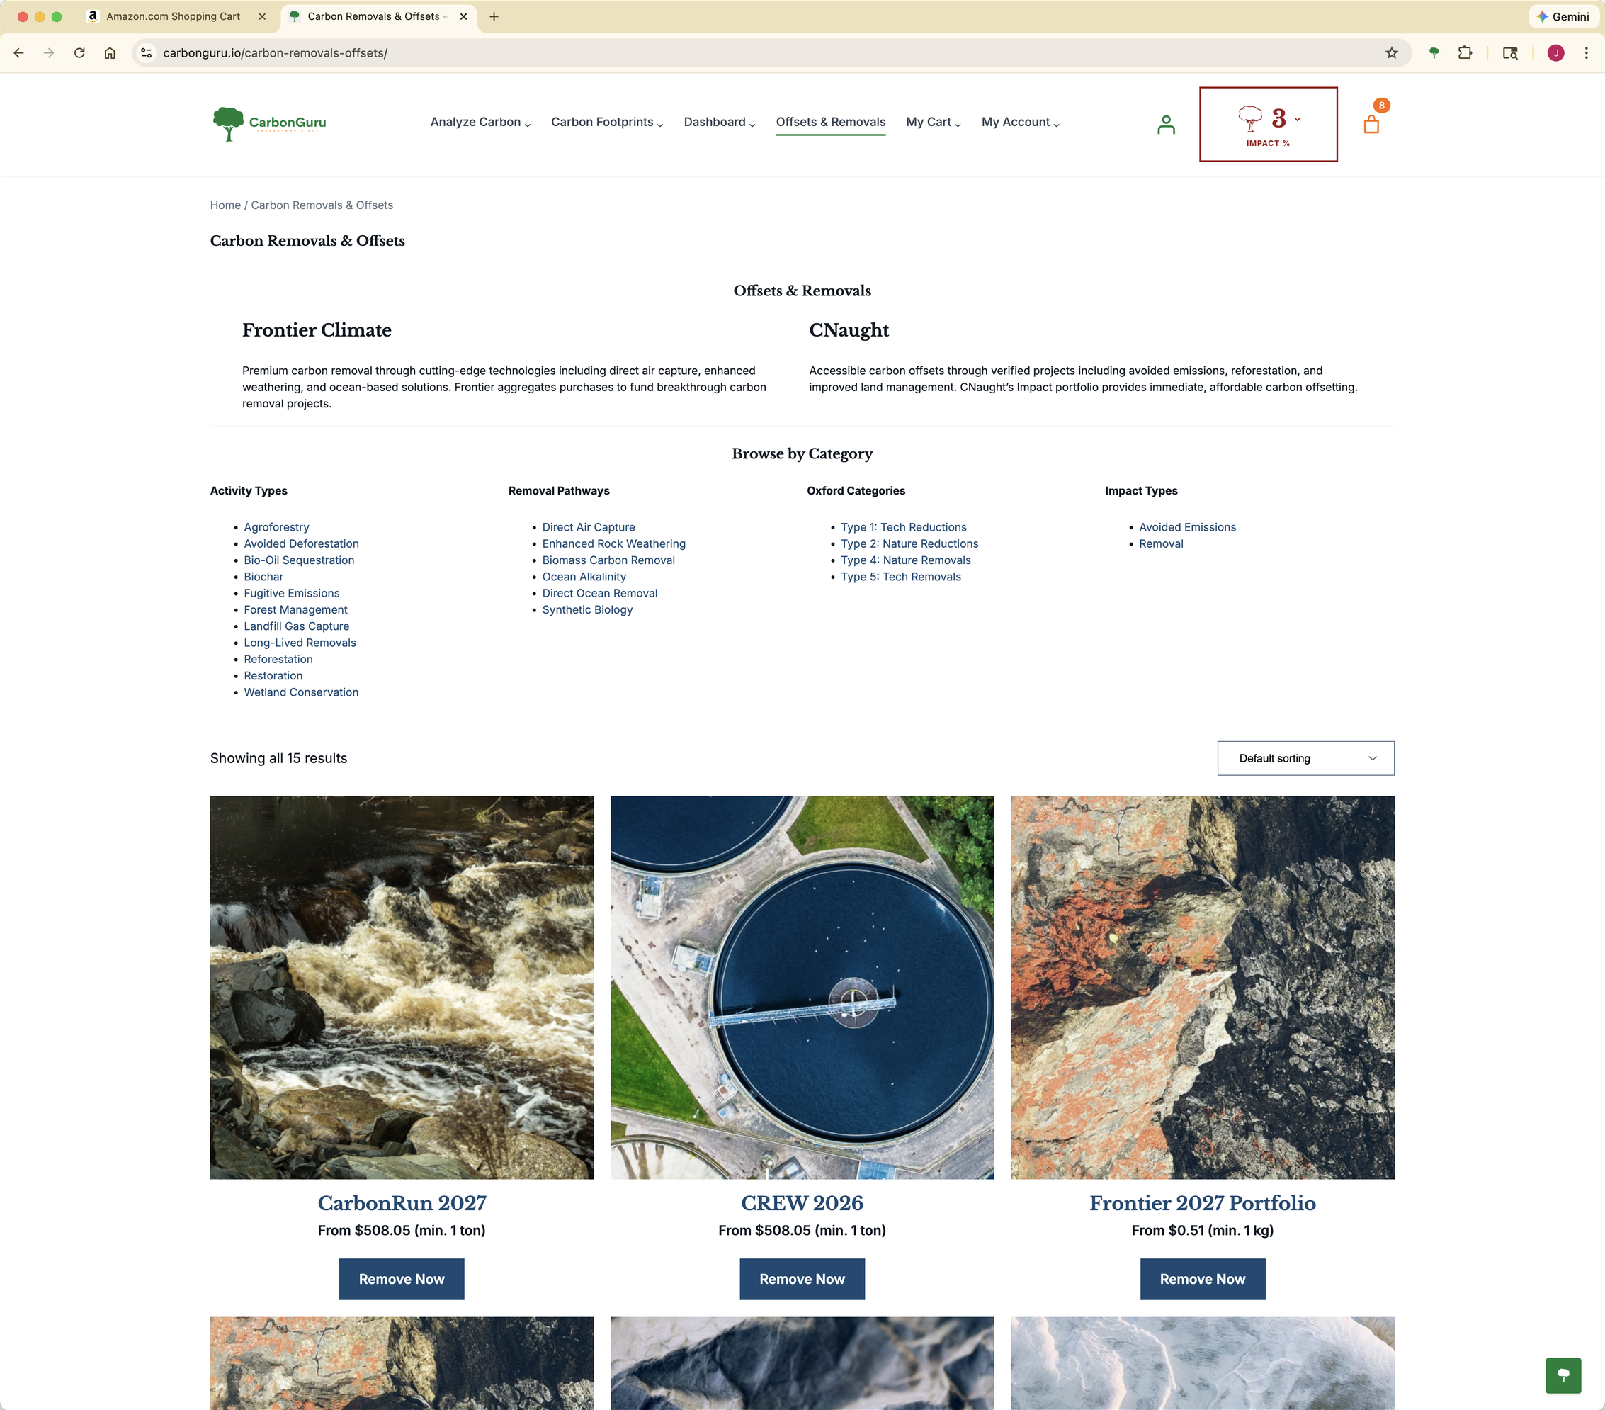This screenshot has height=1410, width=1605.
Task: Open the Frontier 2027 Portfolio product image
Action: tap(1203, 988)
